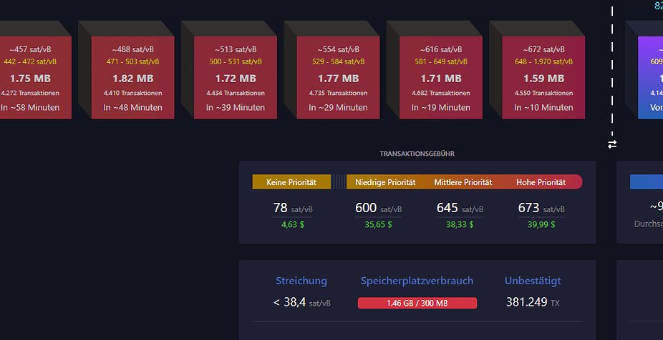Click the Unbestätigt heading link
Viewport: 663px width, 340px height.
pyautogui.click(x=533, y=281)
